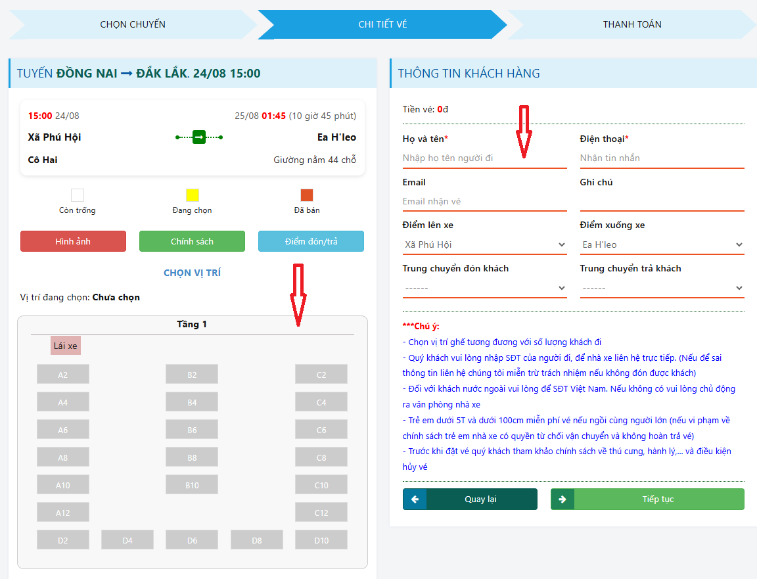Click the right arrow icon on Tiếp tục
Image resolution: width=757 pixels, height=579 pixels.
[562, 499]
